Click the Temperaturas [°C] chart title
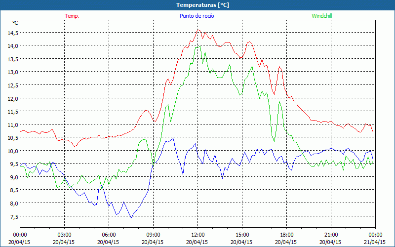395x247 pixels. pyautogui.click(x=202, y=5)
